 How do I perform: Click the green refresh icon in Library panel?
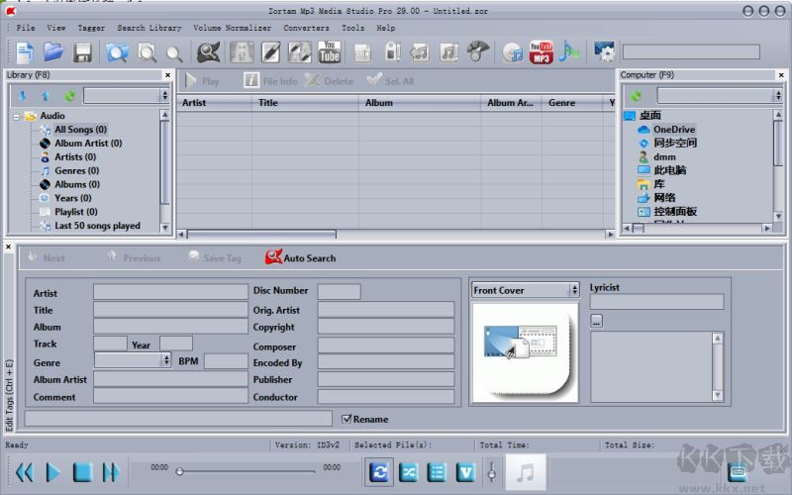(x=69, y=96)
